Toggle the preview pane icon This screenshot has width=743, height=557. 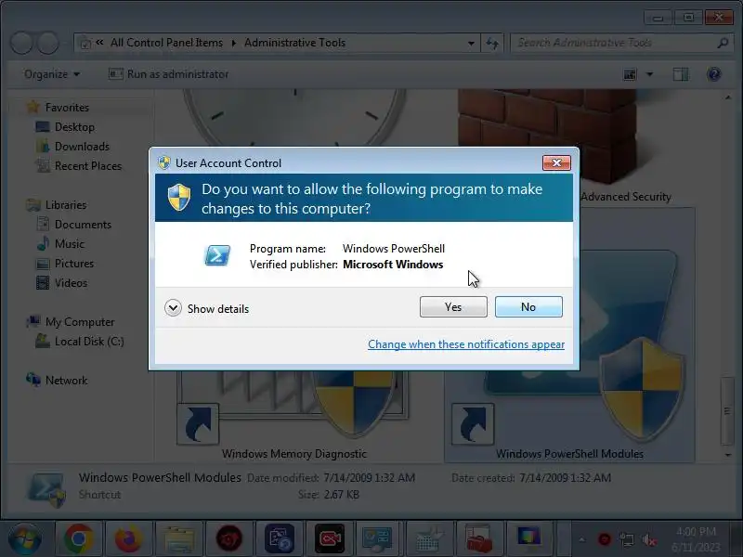[681, 74]
